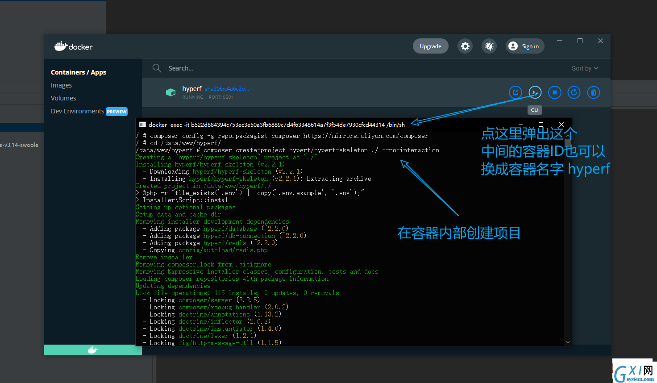Click the whale icon in Docker footer
The height and width of the screenshot is (383, 657).
[x=93, y=350]
